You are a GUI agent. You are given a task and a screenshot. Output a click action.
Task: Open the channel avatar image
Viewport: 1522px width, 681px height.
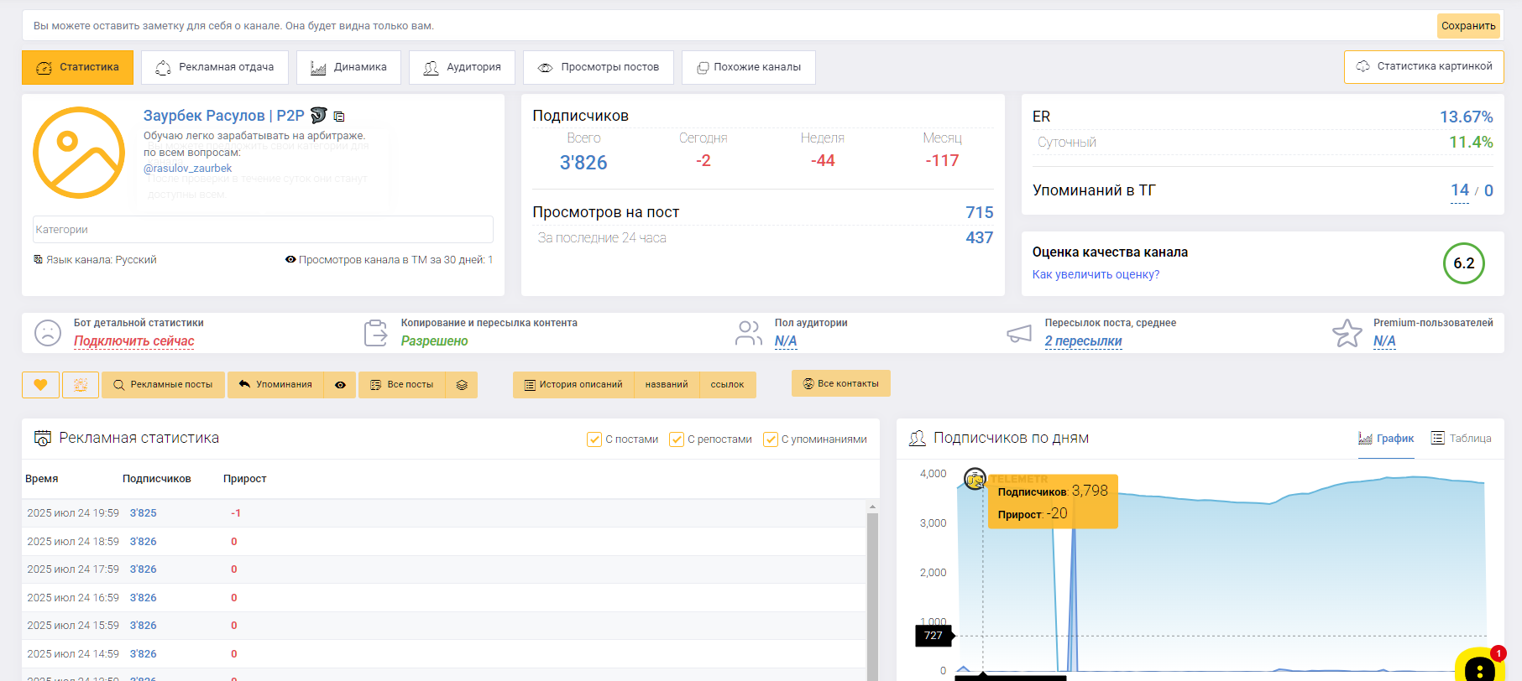tap(79, 153)
